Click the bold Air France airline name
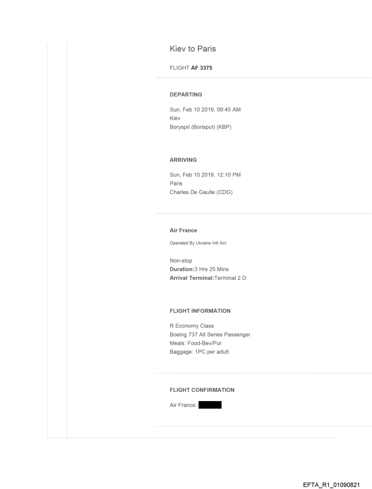 tap(183, 231)
